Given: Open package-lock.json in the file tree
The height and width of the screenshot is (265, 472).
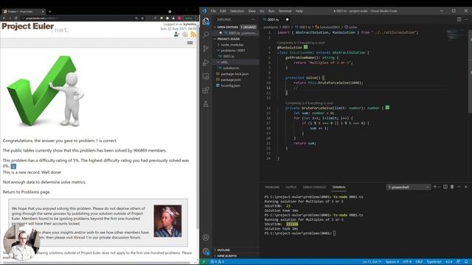Looking at the screenshot, I should pos(235,74).
